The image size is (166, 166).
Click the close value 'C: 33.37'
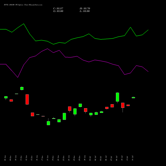point(58,9)
